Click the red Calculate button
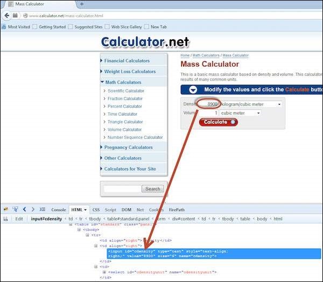The height and width of the screenshot is (282, 323). [219, 122]
